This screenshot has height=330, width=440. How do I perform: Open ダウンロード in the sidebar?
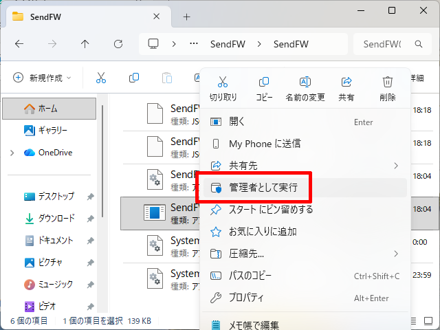pyautogui.click(x=56, y=219)
